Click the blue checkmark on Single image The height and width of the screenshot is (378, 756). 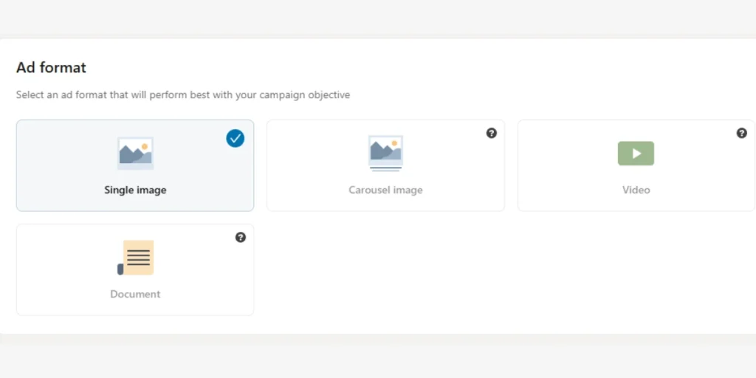click(236, 138)
